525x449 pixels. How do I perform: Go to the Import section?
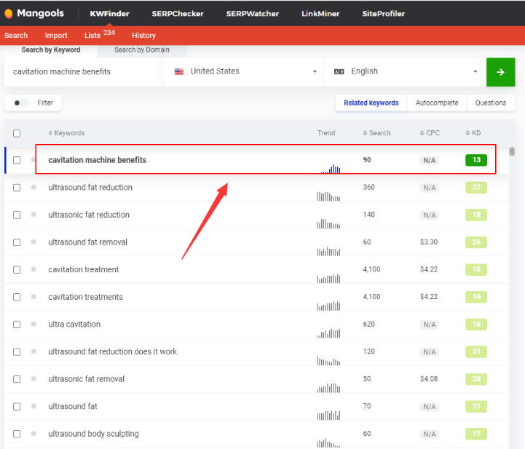tap(56, 35)
